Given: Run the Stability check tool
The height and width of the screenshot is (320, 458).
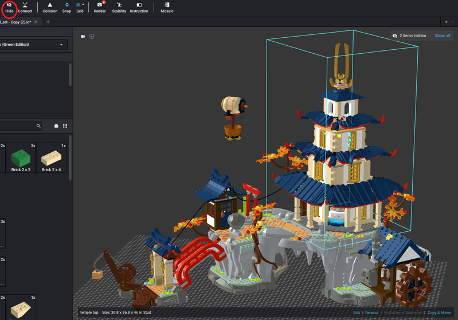Looking at the screenshot, I should click(119, 7).
